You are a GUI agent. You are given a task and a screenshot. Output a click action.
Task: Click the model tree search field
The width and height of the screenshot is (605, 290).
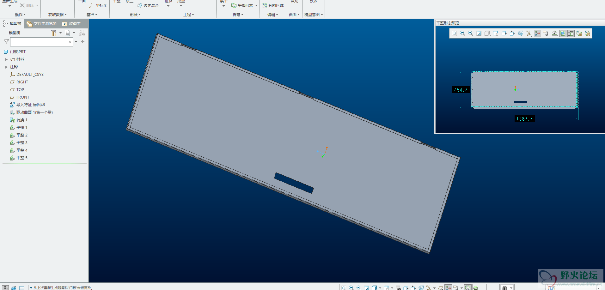tap(41, 42)
